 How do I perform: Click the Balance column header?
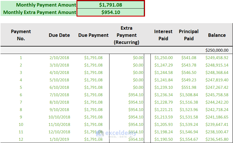coord(217,35)
